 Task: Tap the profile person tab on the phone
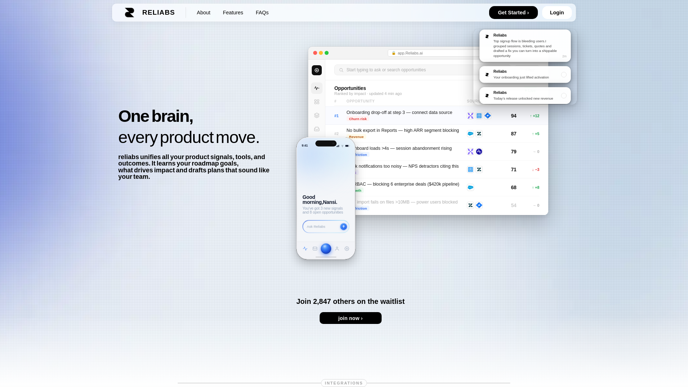337,249
